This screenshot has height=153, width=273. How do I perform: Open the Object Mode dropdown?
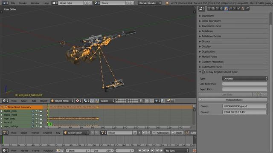(62, 101)
